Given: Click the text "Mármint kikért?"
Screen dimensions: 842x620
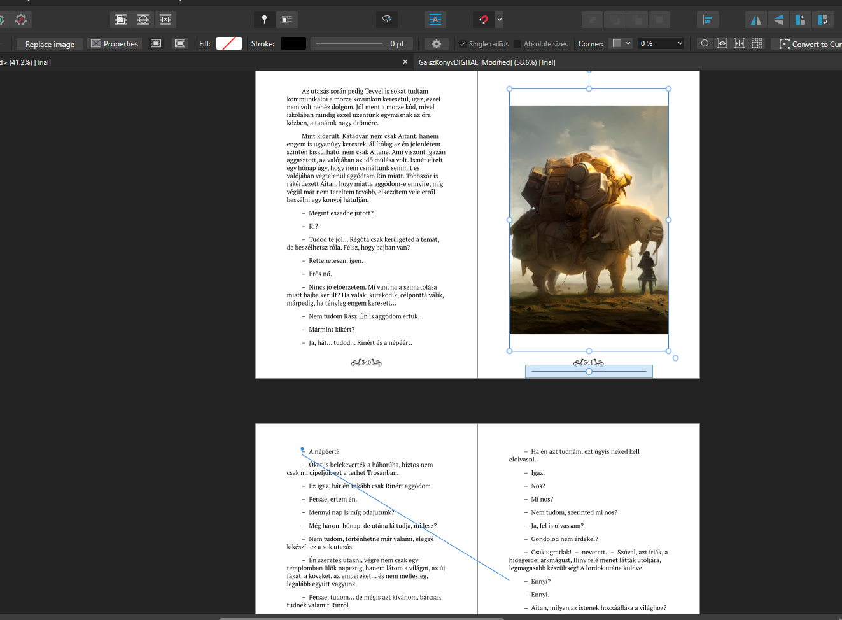Looking at the screenshot, I should click(332, 330).
